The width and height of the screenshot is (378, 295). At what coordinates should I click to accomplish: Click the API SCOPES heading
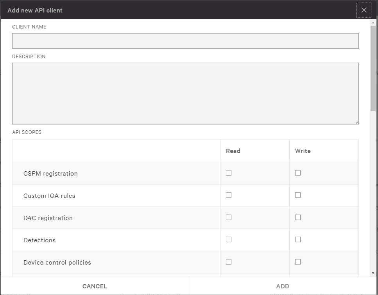click(x=27, y=132)
